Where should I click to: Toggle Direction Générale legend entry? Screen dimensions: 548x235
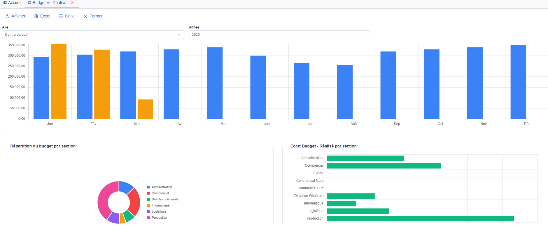(165, 200)
